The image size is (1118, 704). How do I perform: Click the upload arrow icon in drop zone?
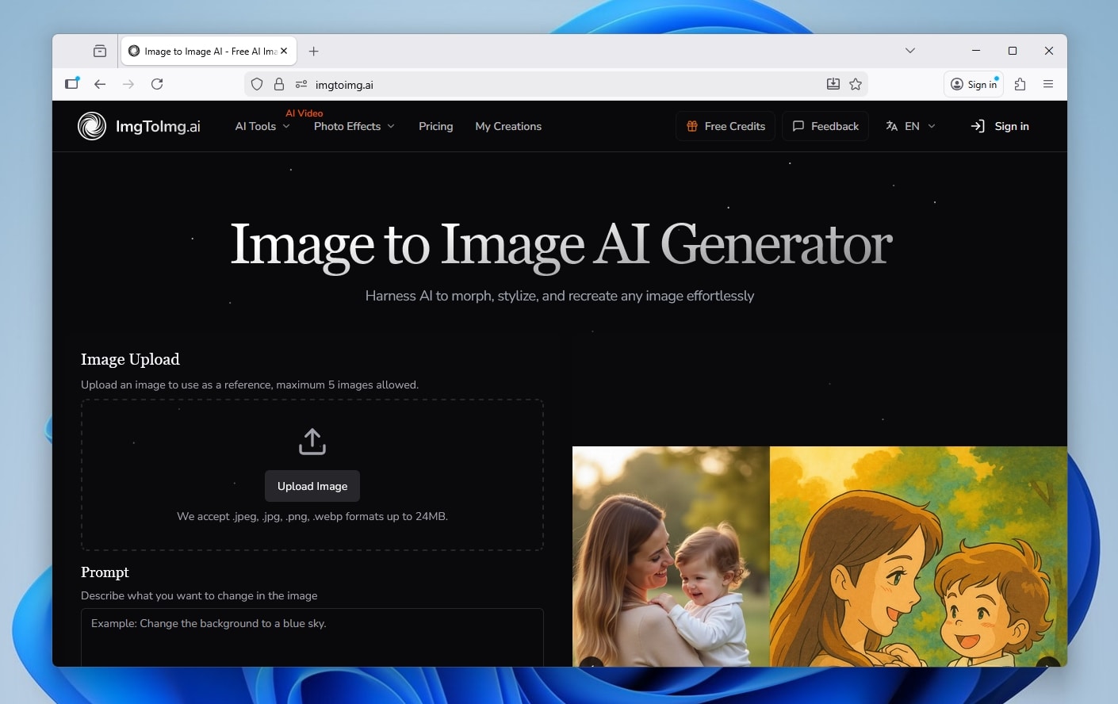click(312, 442)
